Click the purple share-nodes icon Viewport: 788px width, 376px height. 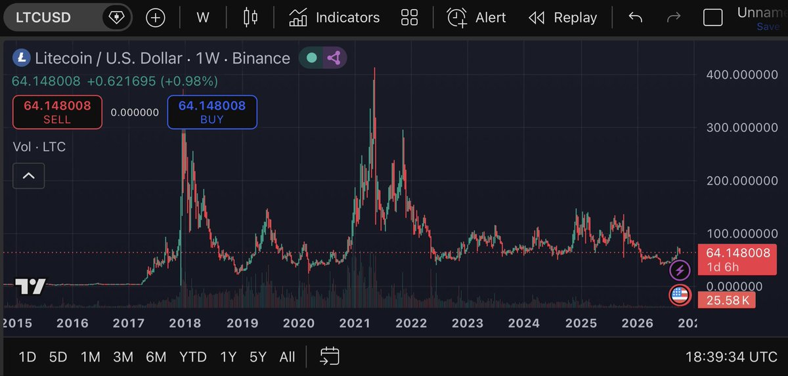334,58
